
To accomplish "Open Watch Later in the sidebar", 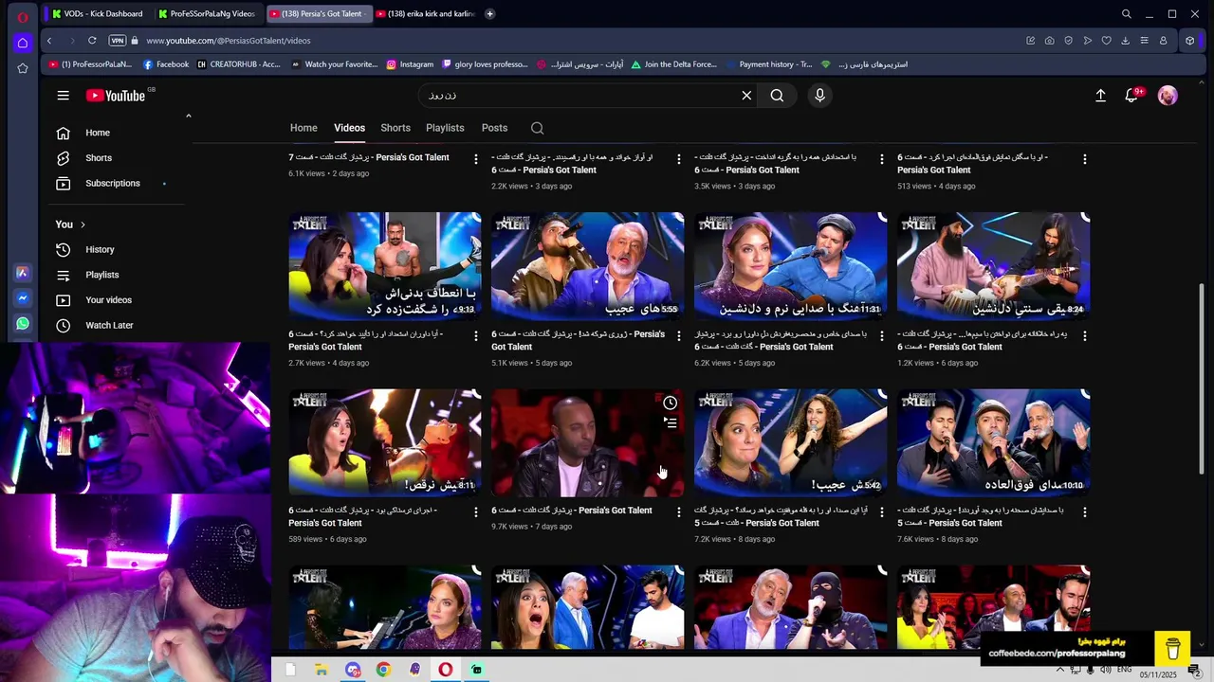I will pyautogui.click(x=119, y=325).
